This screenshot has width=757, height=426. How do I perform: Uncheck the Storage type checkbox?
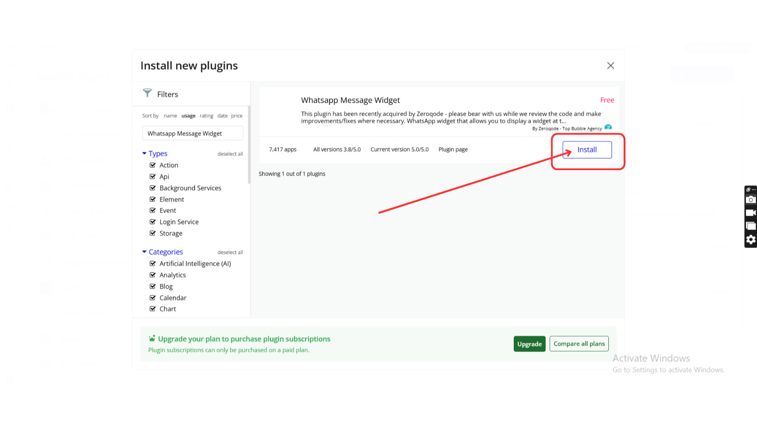(152, 233)
